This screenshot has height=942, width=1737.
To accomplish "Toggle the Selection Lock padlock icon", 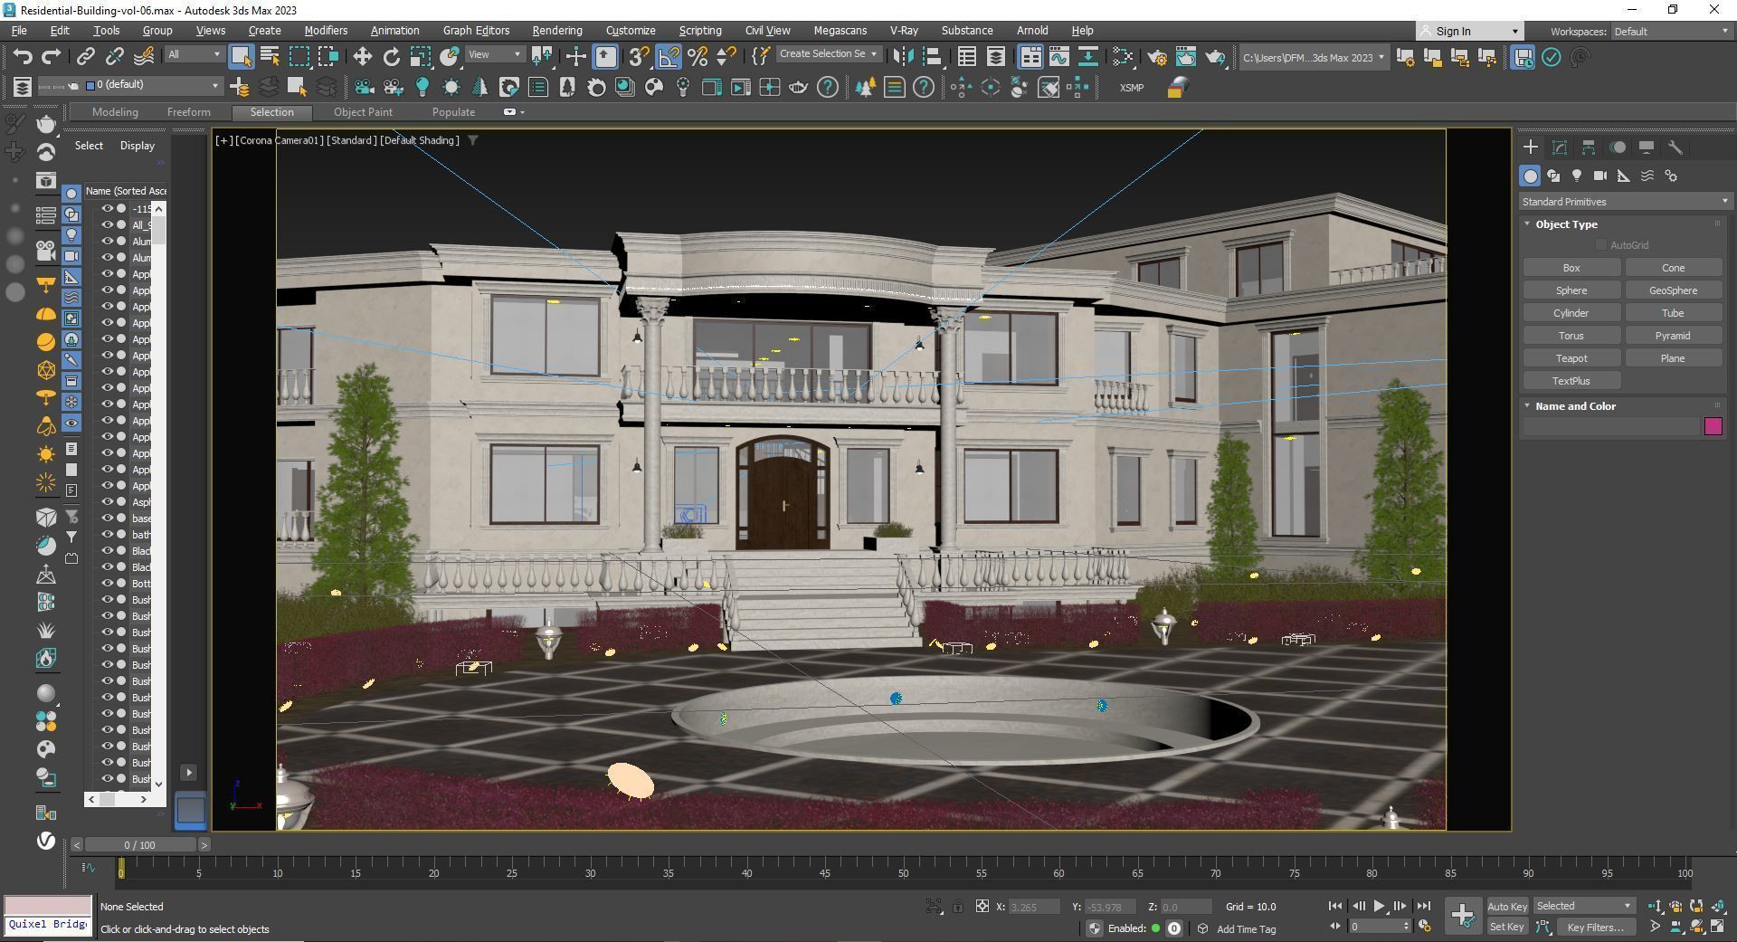I will click(957, 906).
